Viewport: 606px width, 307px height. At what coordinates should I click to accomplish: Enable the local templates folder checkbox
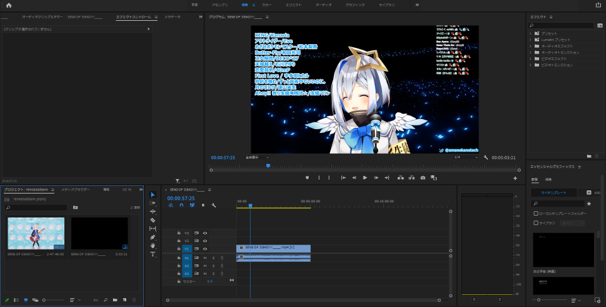click(x=536, y=214)
